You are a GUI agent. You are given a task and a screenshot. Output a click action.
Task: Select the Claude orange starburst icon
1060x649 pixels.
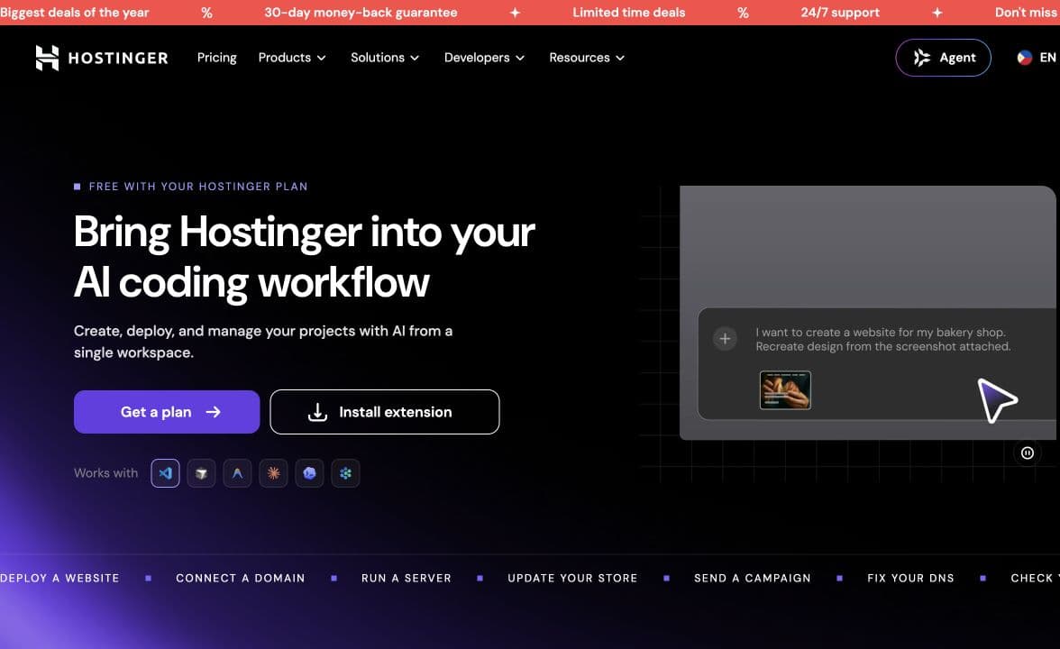pyautogui.click(x=273, y=473)
